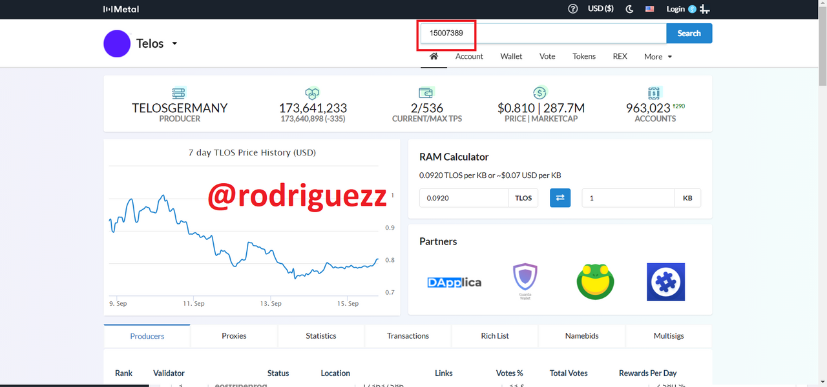
Task: Open the help question mark icon
Action: click(x=572, y=9)
